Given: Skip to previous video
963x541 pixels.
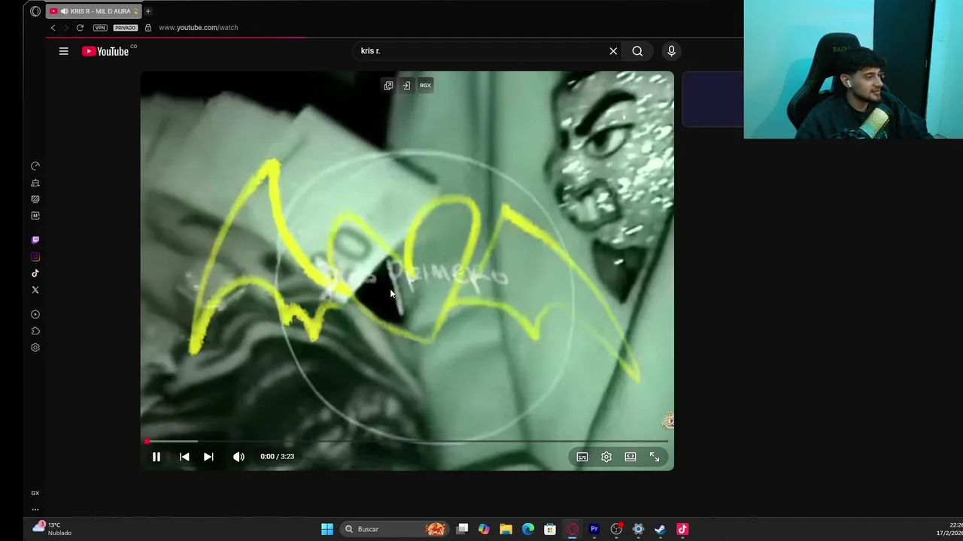Looking at the screenshot, I should click(x=184, y=457).
